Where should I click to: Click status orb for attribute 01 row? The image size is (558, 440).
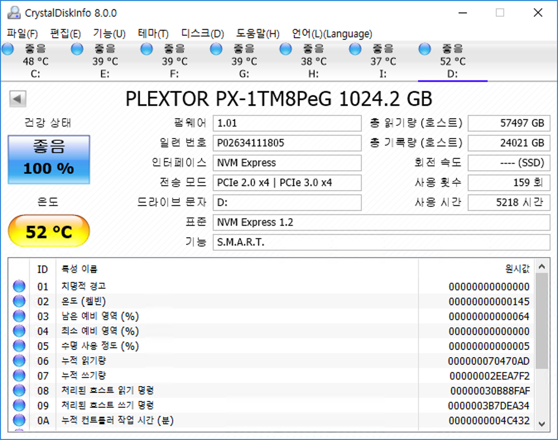tap(19, 286)
